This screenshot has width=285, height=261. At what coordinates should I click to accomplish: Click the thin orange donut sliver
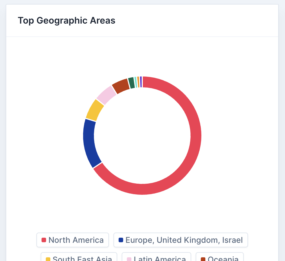point(138,82)
